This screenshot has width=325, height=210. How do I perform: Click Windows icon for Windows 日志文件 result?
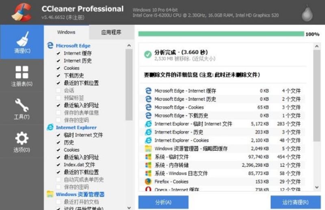[148, 174]
